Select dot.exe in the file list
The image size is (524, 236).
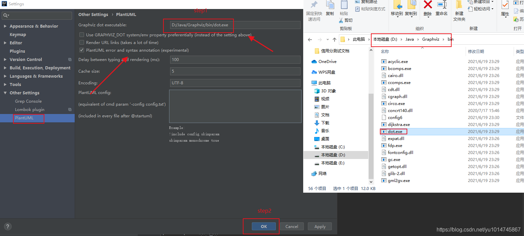point(395,132)
